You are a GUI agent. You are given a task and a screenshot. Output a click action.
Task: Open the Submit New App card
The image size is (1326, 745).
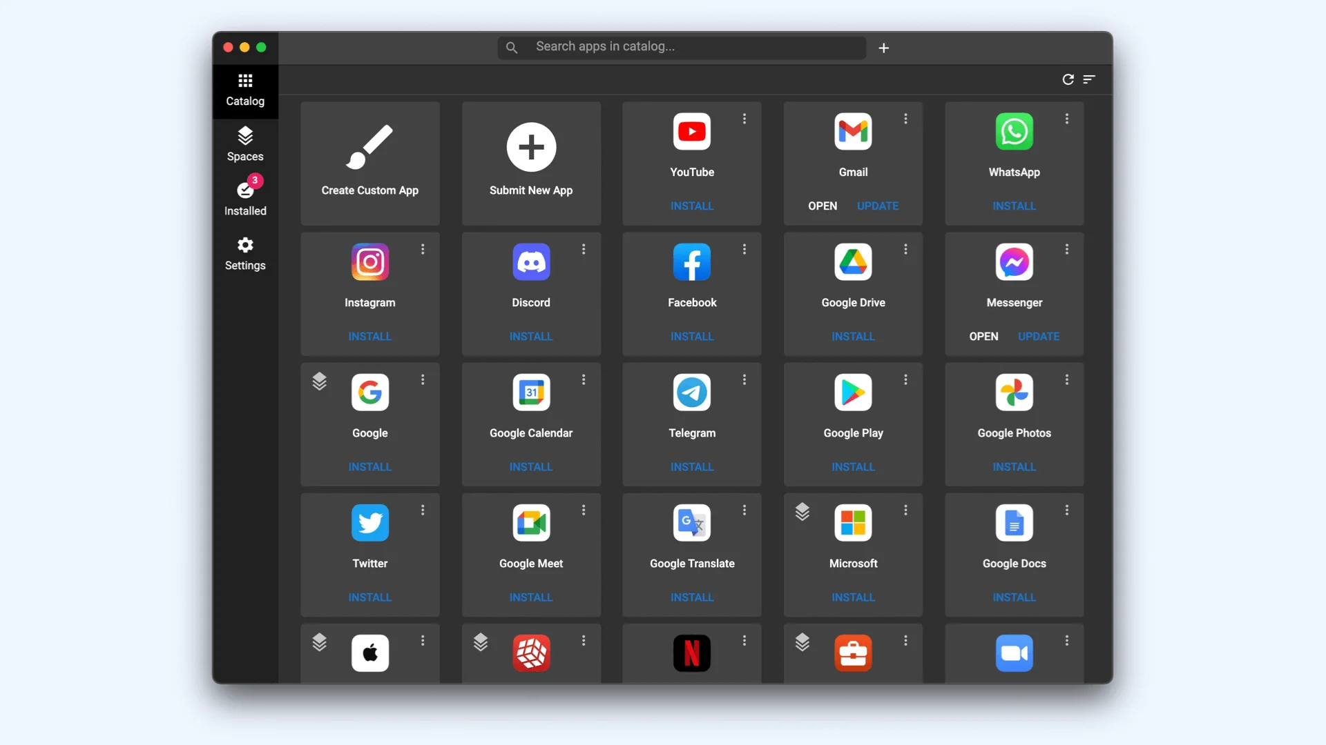[531, 163]
